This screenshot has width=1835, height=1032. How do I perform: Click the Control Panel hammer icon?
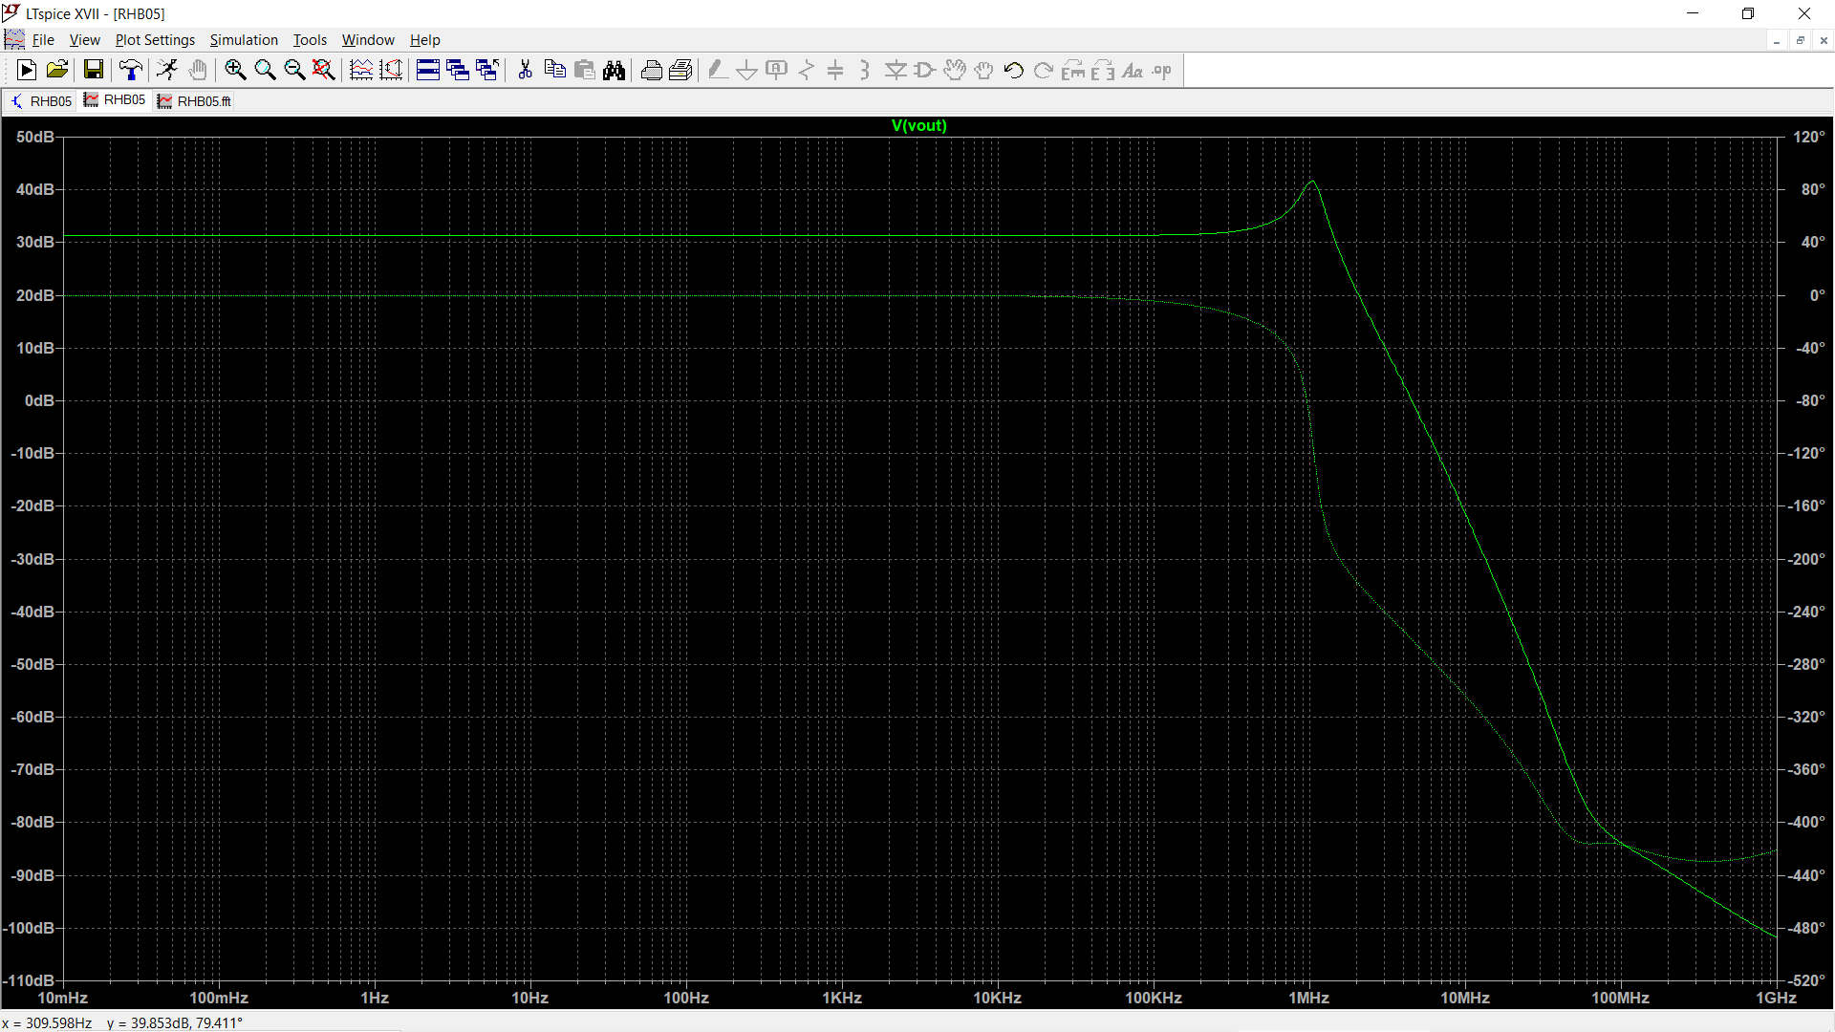click(131, 70)
